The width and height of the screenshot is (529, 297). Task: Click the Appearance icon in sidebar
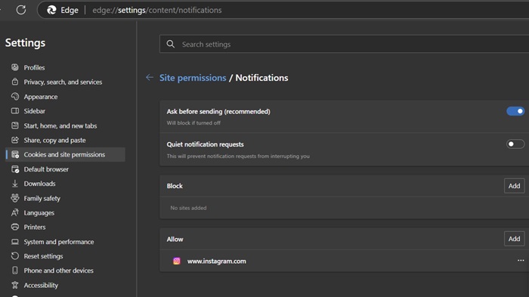click(15, 97)
